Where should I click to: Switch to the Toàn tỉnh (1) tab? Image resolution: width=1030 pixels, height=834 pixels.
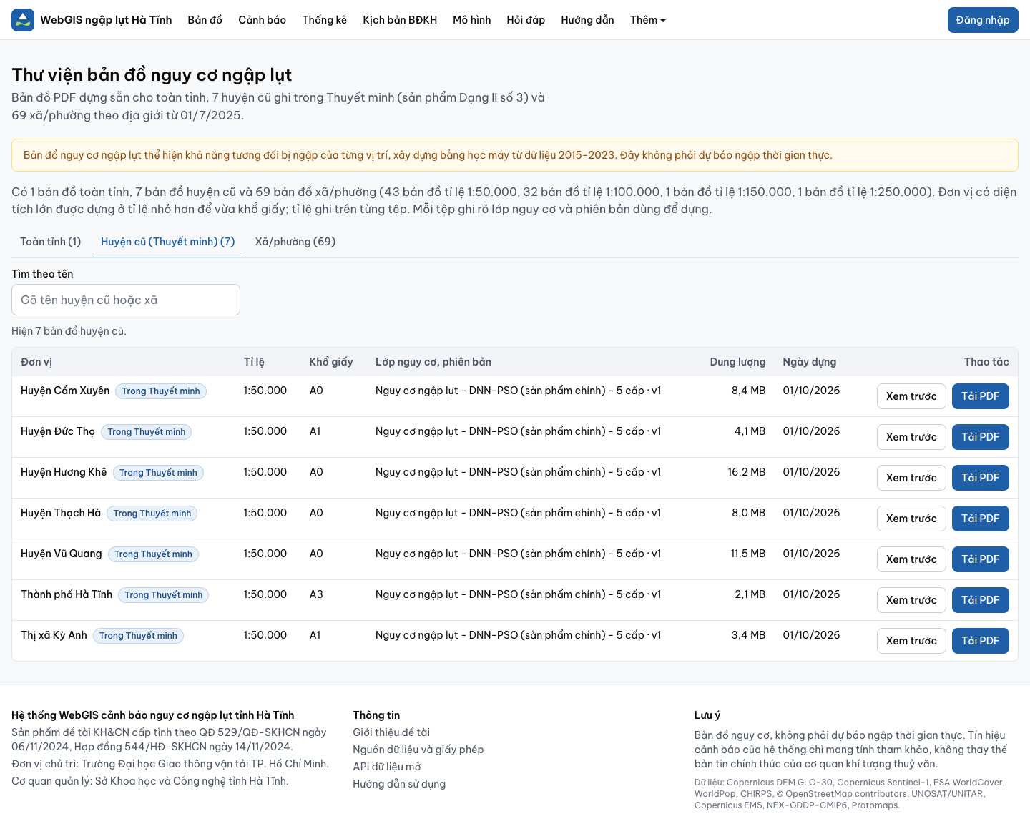tap(51, 242)
